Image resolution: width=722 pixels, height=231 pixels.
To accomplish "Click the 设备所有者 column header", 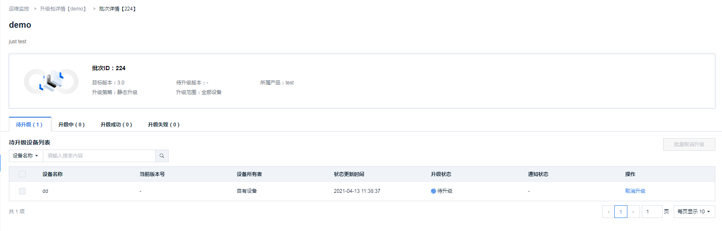I will tap(249, 174).
